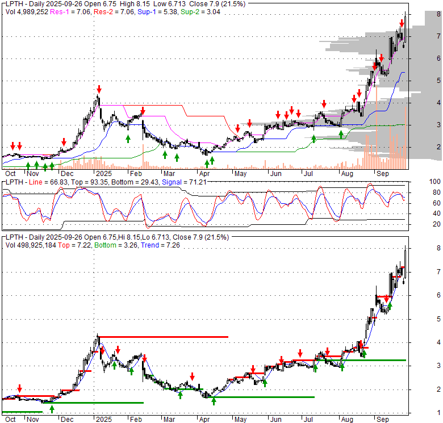
Task: Click the 'Sep' label on top chart time axis
Action: [x=383, y=173]
